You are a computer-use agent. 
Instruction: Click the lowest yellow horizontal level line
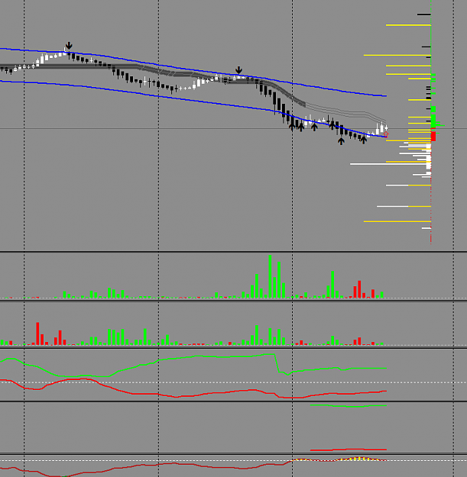pos(397,221)
